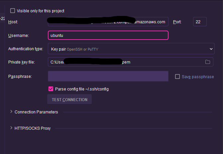Browse for private key file folder icon
The image size is (223, 154).
pyautogui.click(x=208, y=62)
